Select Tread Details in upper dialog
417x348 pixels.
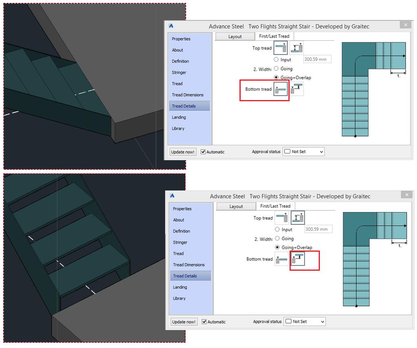click(x=189, y=106)
